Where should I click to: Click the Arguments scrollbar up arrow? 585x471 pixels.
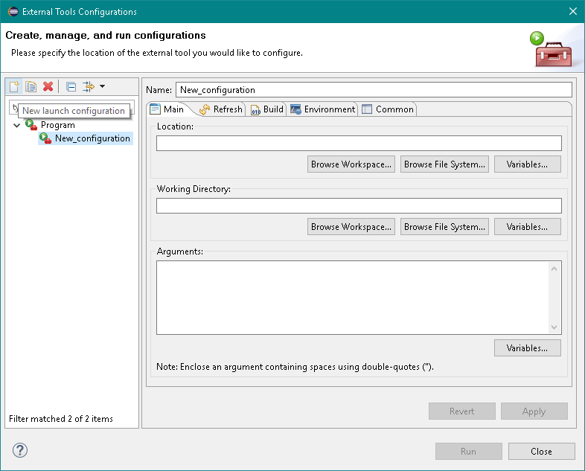pyautogui.click(x=554, y=269)
